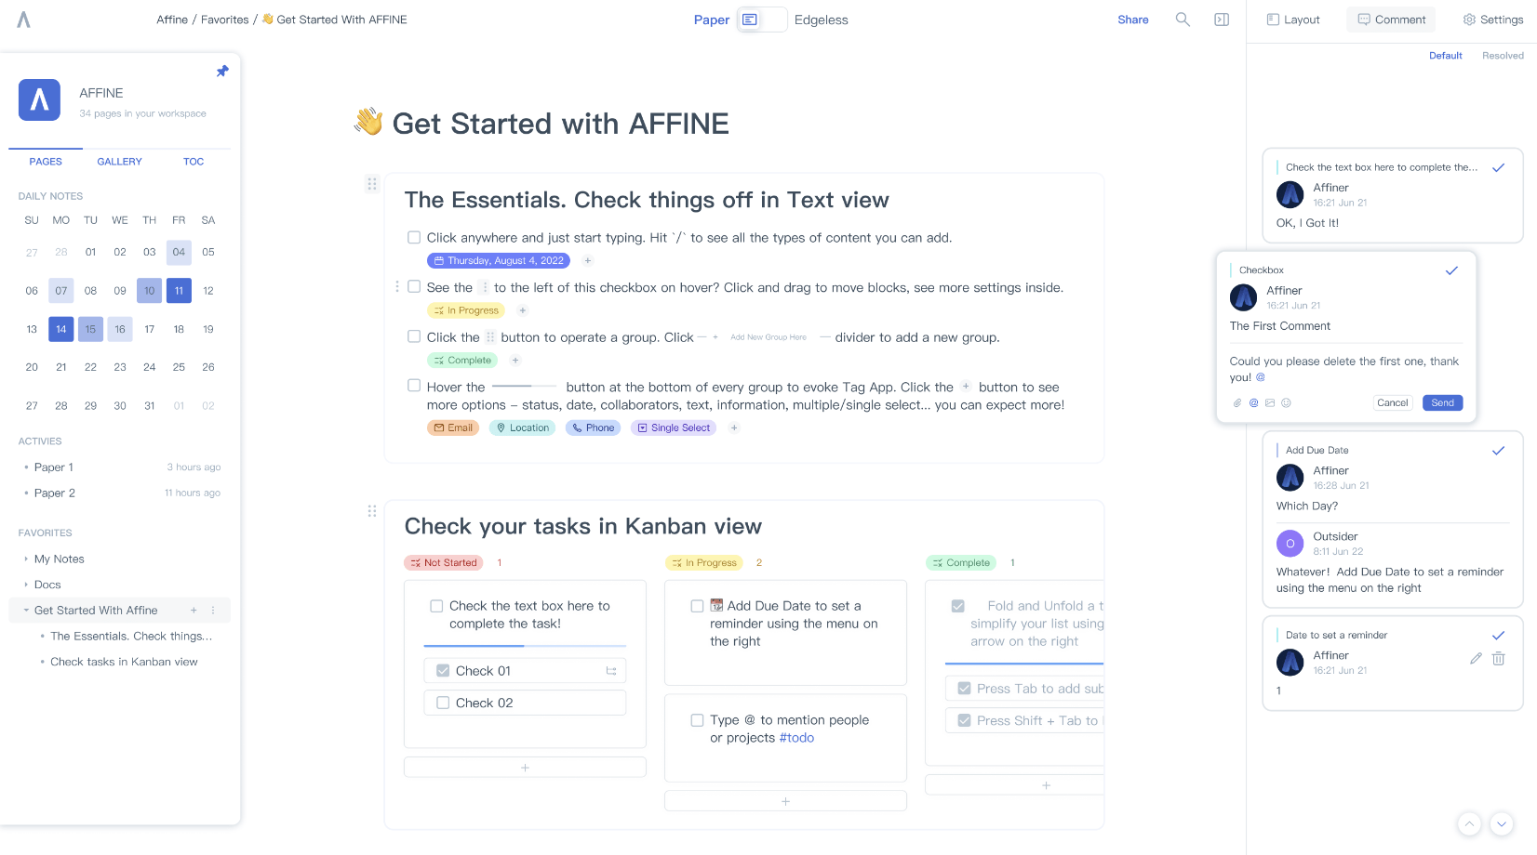Viewport: 1537px width, 855px height.
Task: Click the Complete kanban column header
Action: [961, 563]
